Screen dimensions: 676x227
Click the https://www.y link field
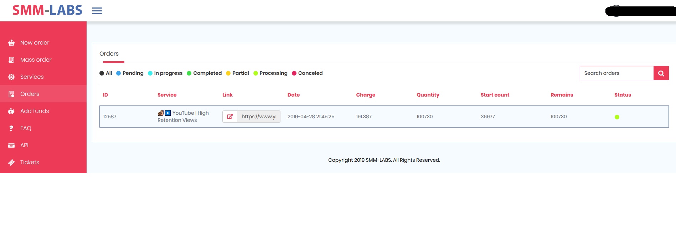[259, 117]
